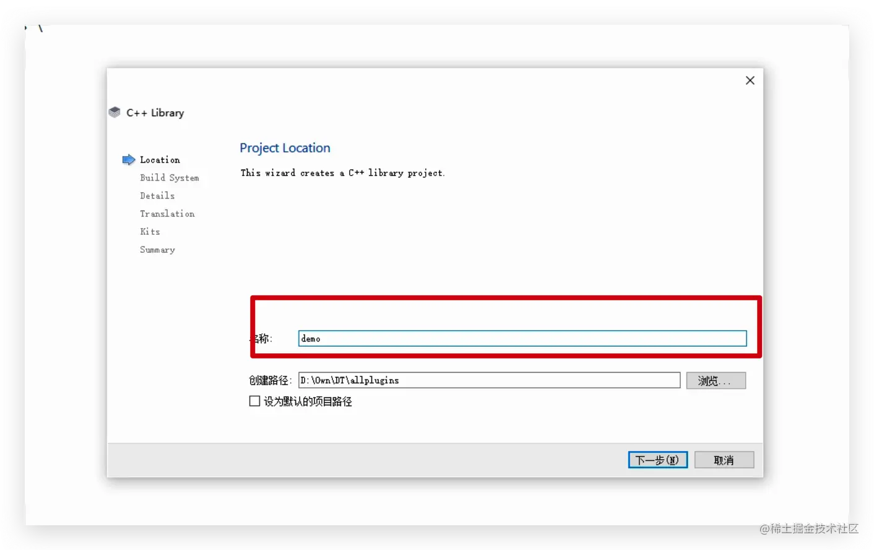Cancel the wizard with 取消 button

[x=724, y=460]
